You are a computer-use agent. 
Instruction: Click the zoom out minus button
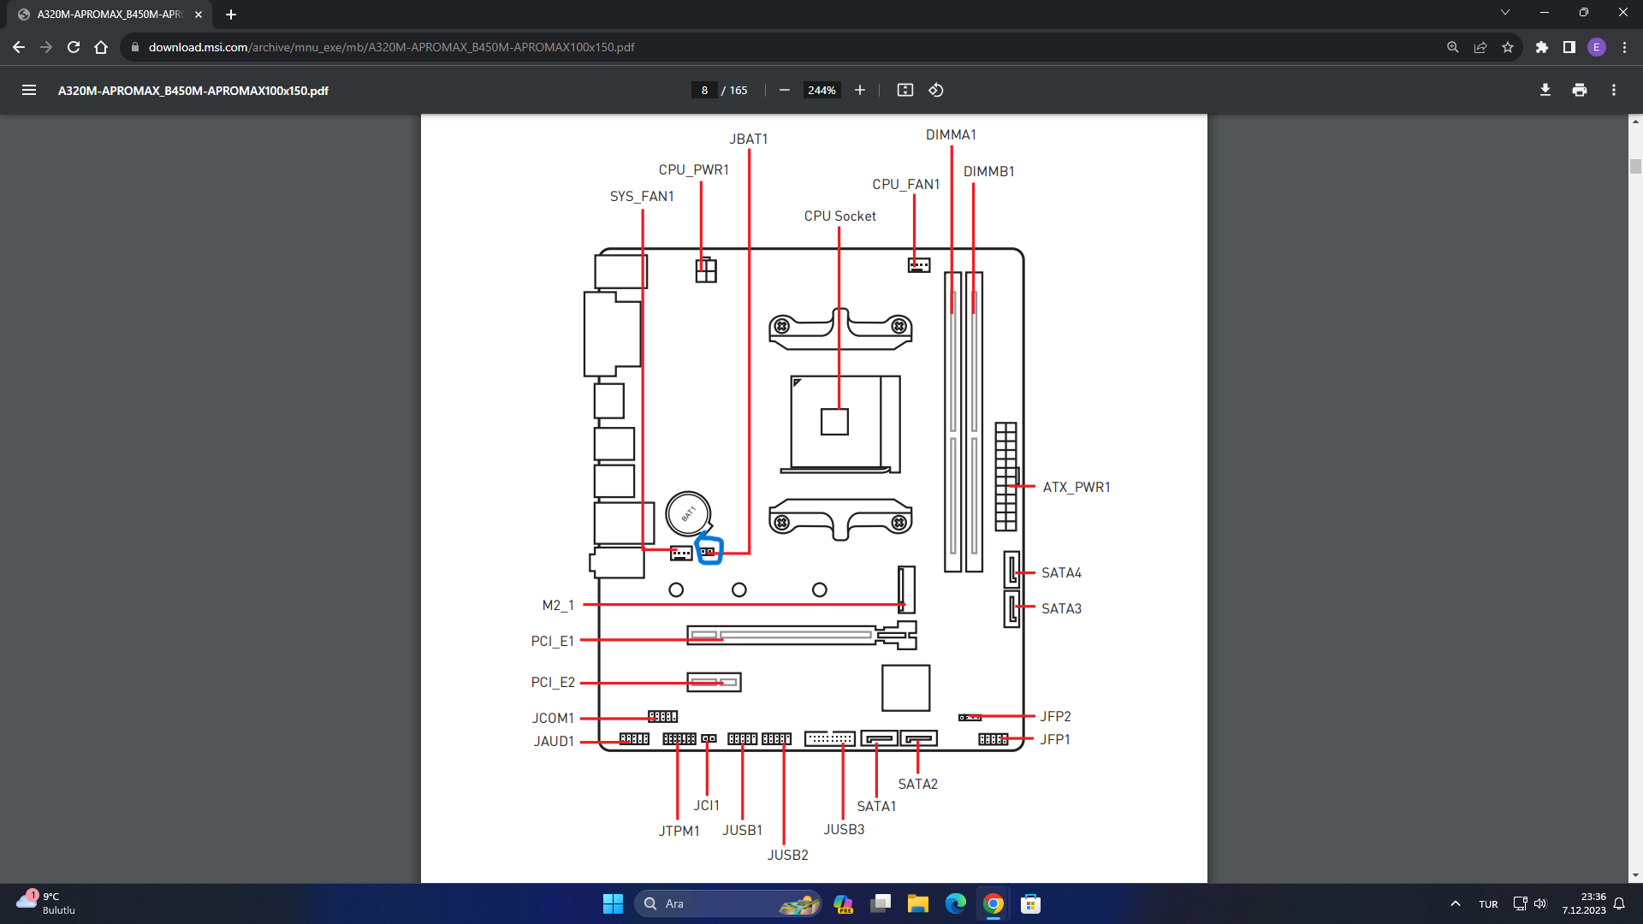tap(784, 90)
